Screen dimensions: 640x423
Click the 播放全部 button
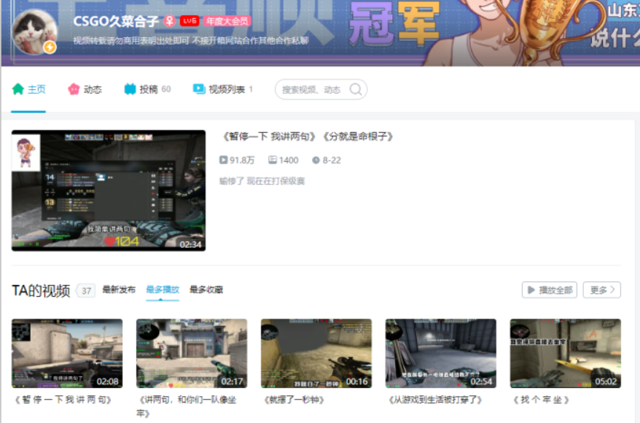coord(550,290)
